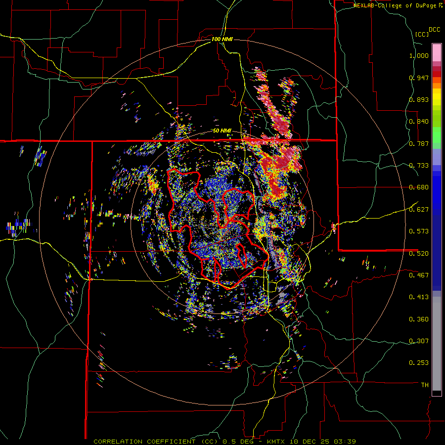Click the Correlation Coefficient KMTX caption
The height and width of the screenshot is (445, 445).
coord(225,442)
